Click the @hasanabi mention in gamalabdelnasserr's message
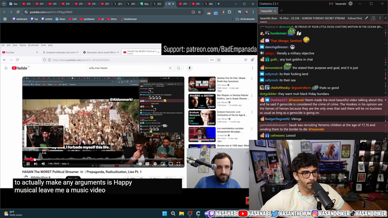The image size is (388, 218). [316, 129]
